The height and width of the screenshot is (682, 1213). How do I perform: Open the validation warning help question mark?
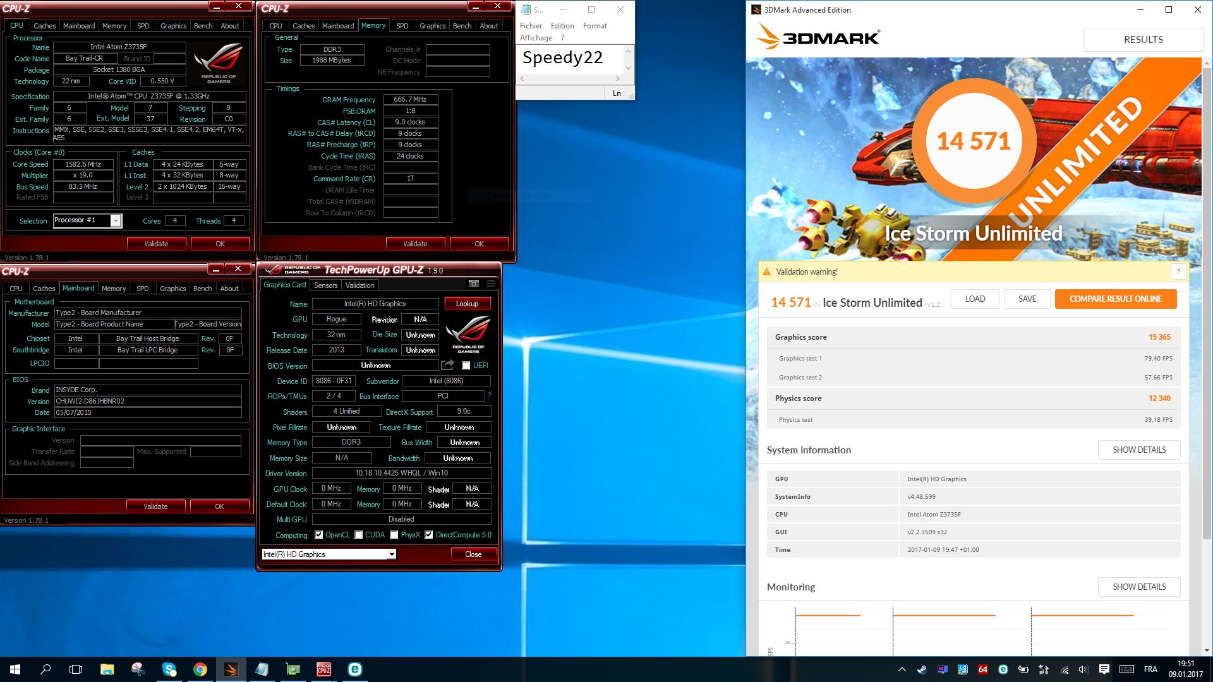(1178, 272)
